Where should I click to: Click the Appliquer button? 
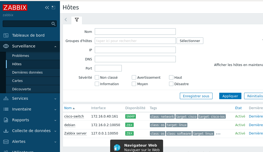coord(230,96)
